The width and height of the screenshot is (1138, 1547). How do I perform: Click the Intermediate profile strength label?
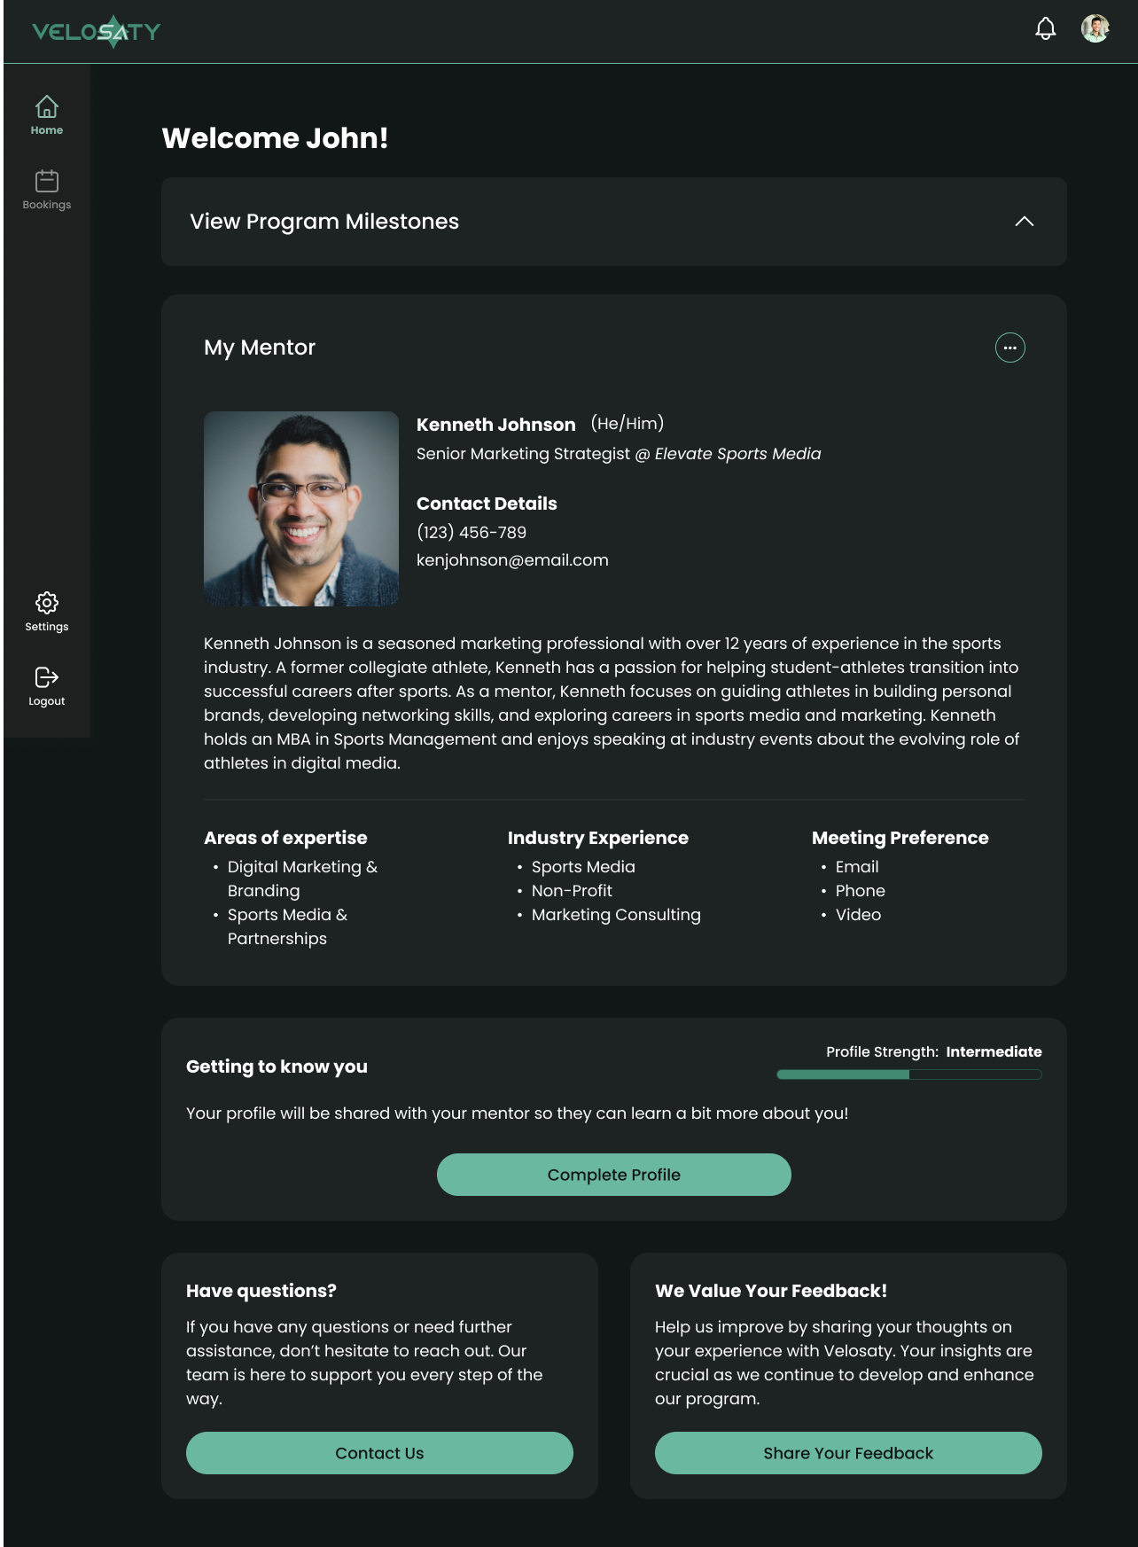(994, 1051)
